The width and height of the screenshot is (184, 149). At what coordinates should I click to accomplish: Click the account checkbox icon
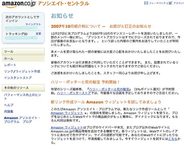(x=170, y=3)
